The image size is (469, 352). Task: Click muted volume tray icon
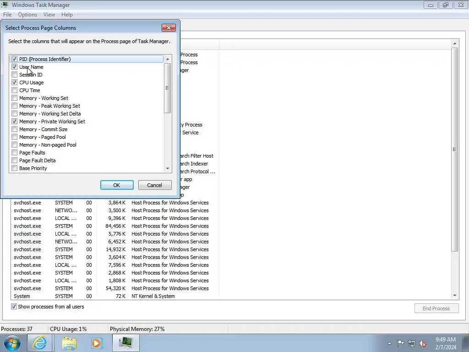coord(423,343)
